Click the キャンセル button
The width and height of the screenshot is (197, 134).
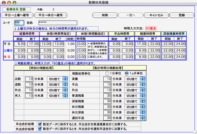pos(156,15)
